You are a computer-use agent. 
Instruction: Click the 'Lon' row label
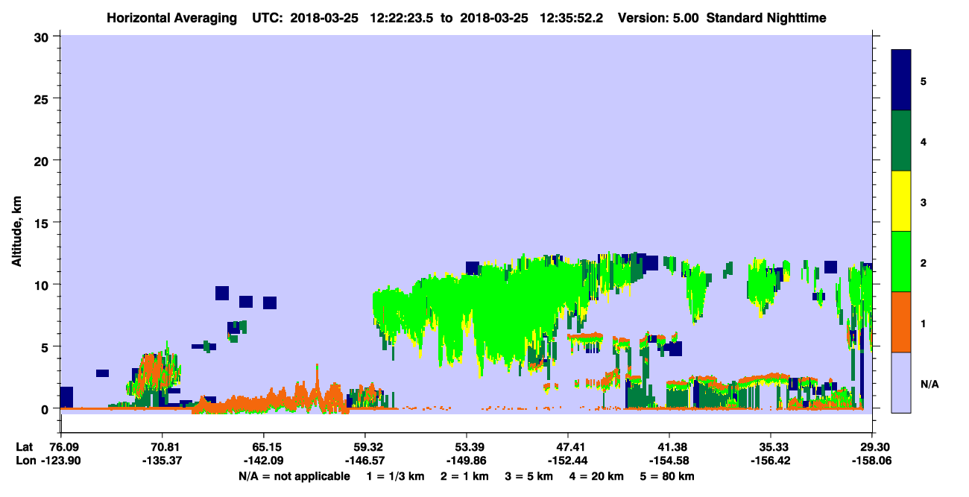(x=25, y=460)
